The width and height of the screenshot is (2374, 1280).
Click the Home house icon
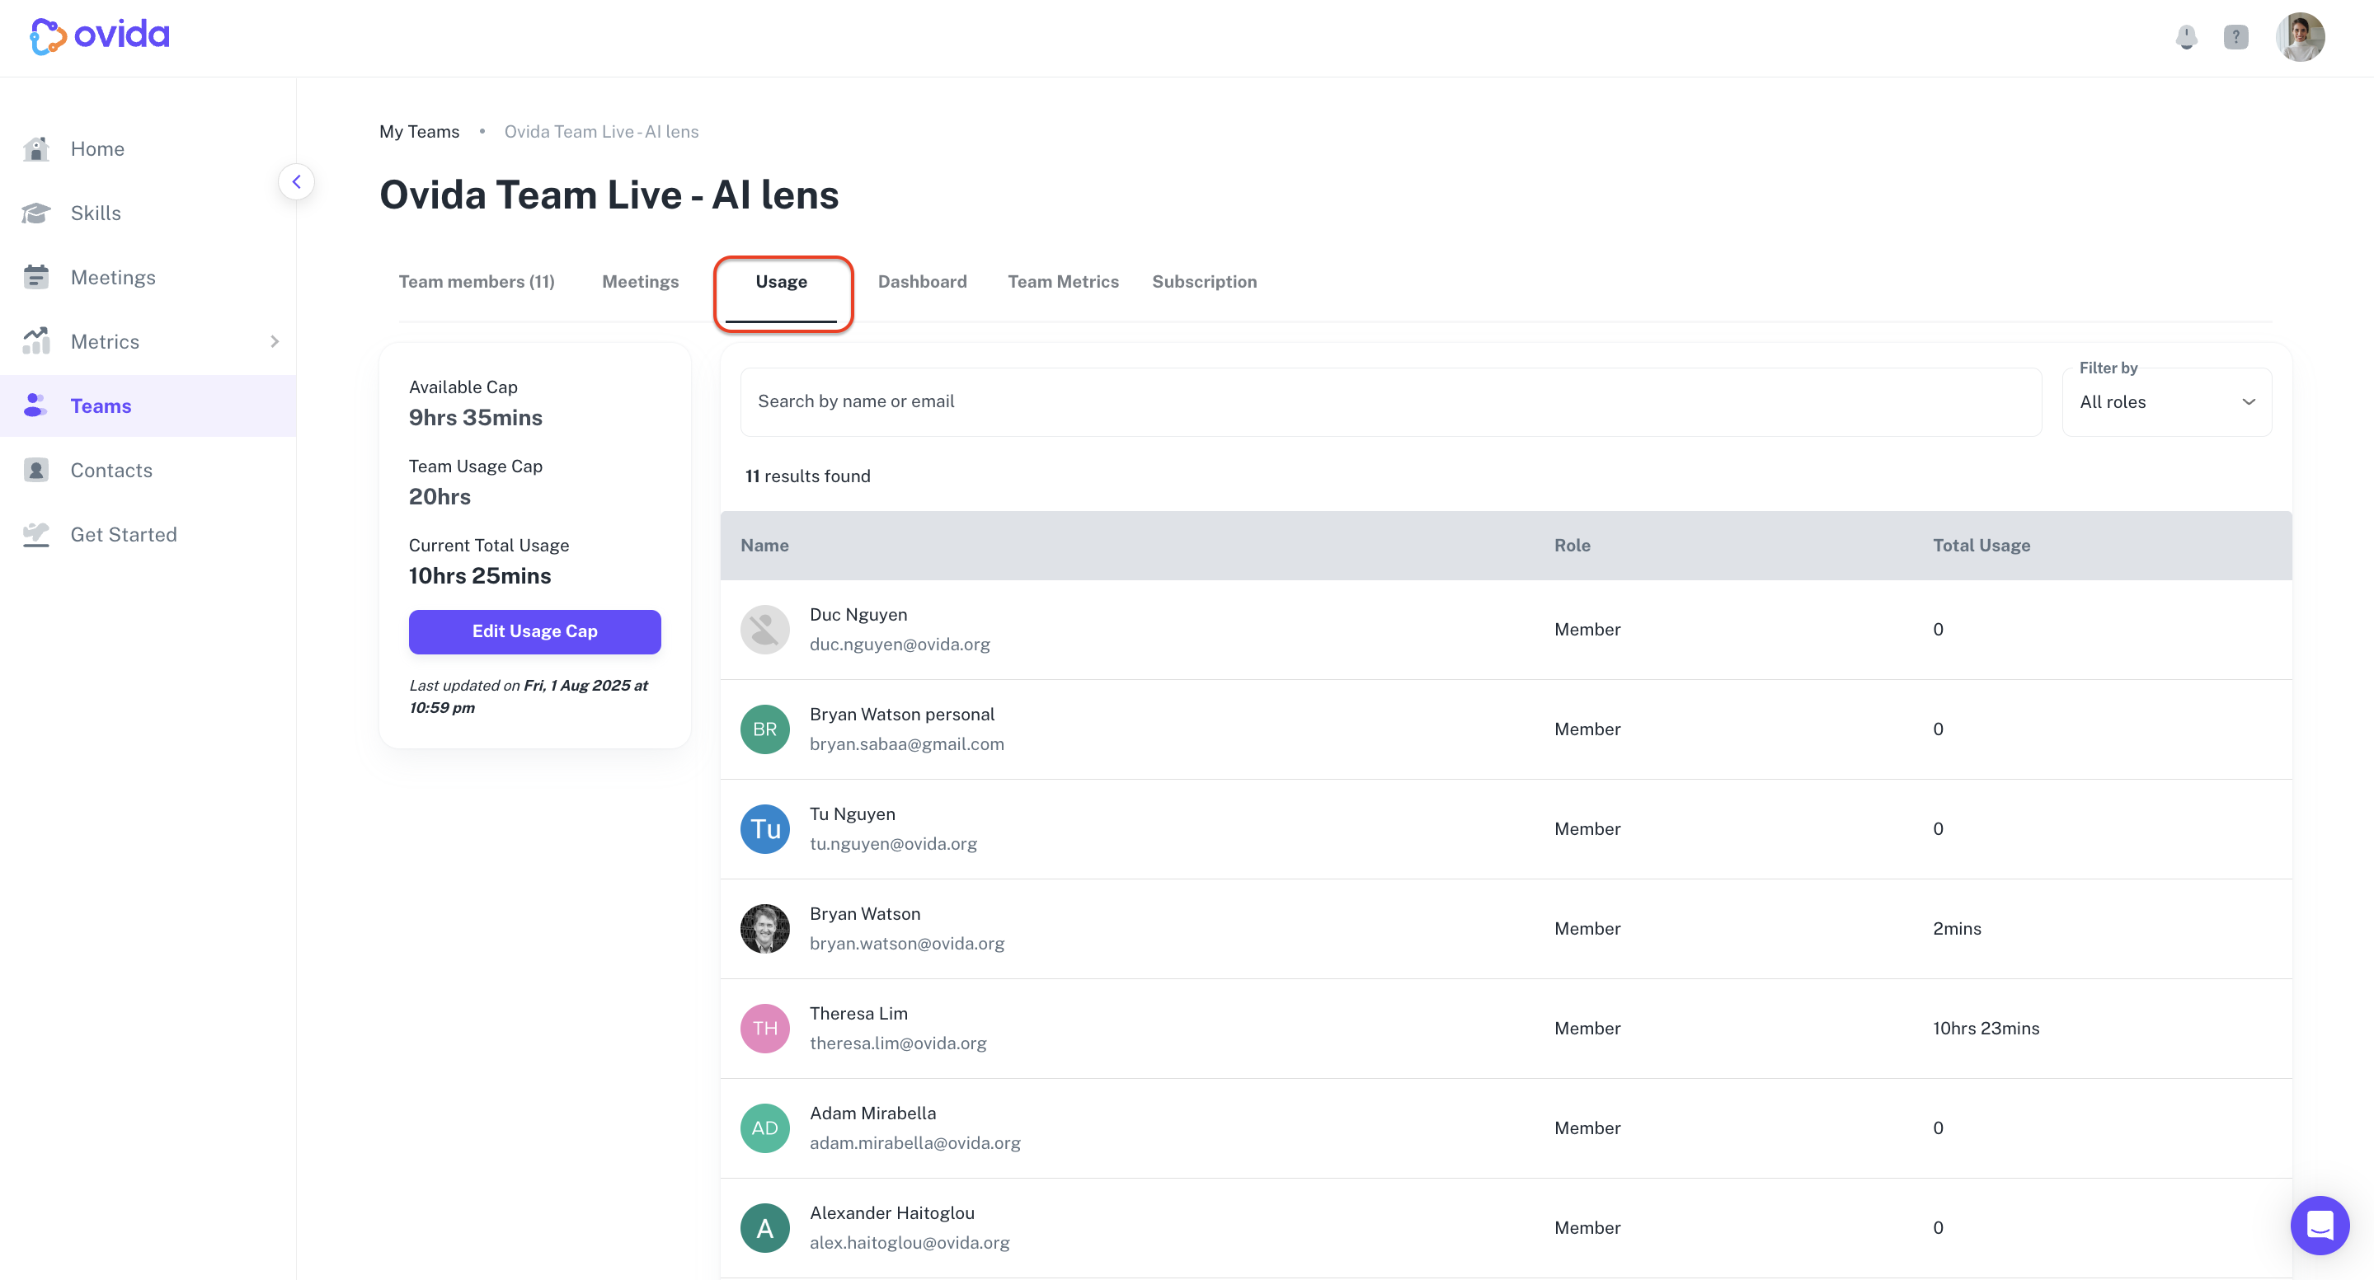tap(36, 148)
